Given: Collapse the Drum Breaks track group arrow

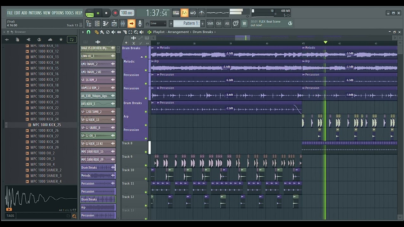Looking at the screenshot, I should (x=142, y=57).
